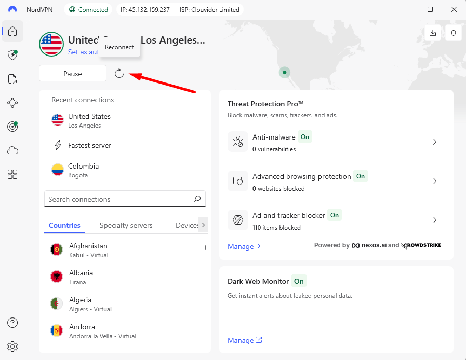
Task: Open the notification bell icon
Action: click(453, 33)
